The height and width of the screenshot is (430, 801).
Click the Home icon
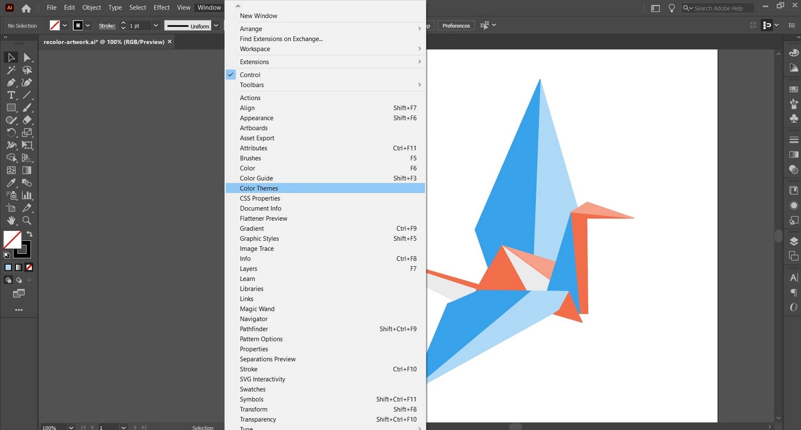point(26,8)
